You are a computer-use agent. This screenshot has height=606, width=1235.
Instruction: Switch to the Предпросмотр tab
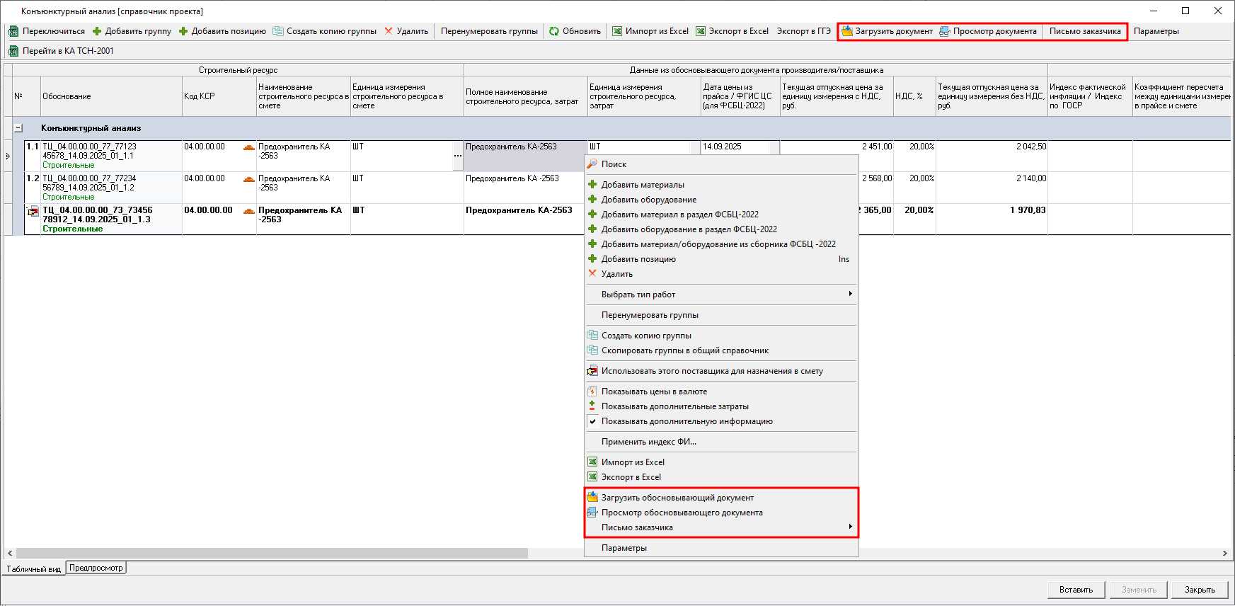coord(96,568)
